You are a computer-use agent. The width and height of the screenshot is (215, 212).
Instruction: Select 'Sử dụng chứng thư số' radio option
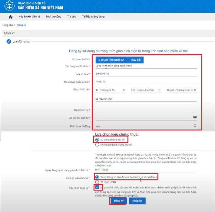pos(97,140)
